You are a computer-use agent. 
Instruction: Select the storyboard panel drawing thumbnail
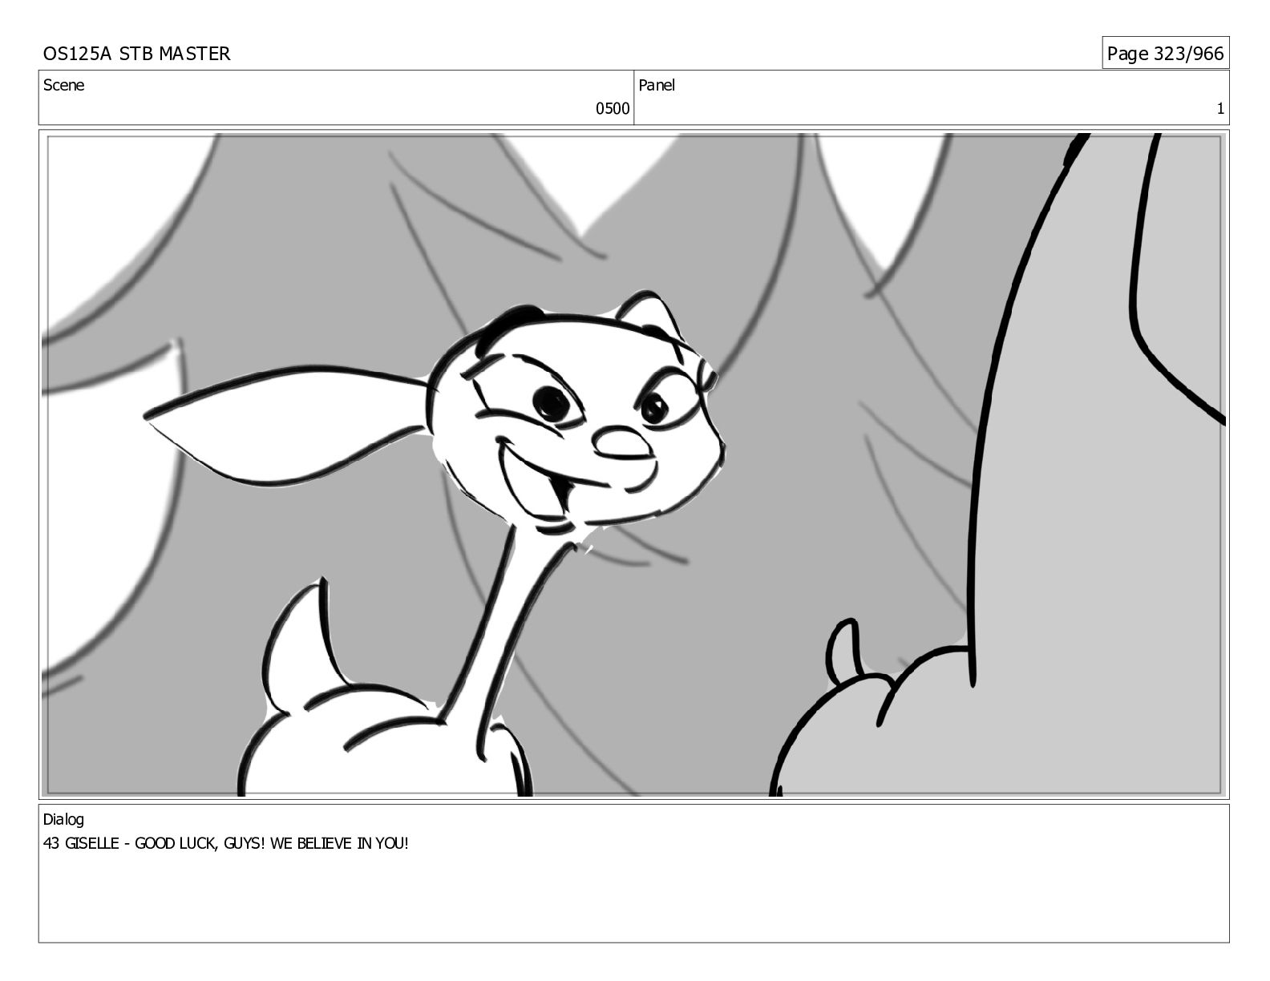(633, 465)
